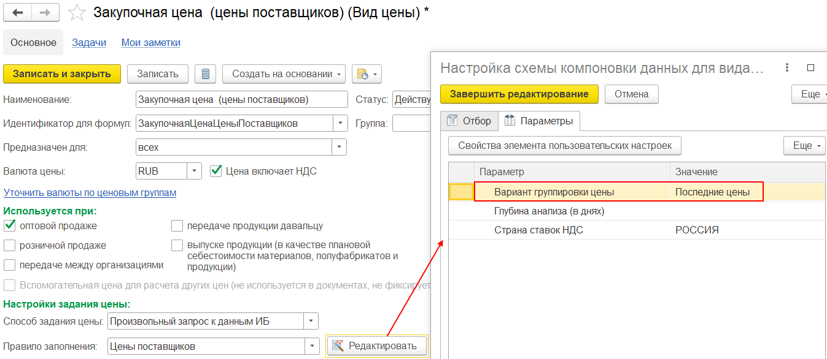Viewport: 827px width, 359px height.
Task: Open the document list icon next to Записать
Action: pyautogui.click(x=205, y=74)
